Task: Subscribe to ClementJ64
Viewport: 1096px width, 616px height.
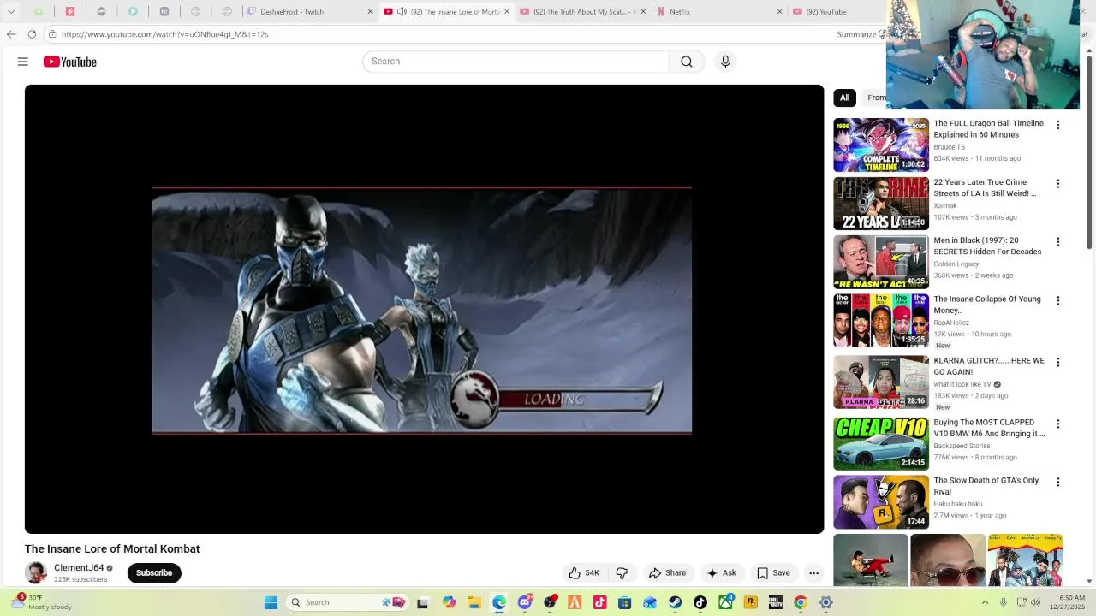Action: [154, 573]
